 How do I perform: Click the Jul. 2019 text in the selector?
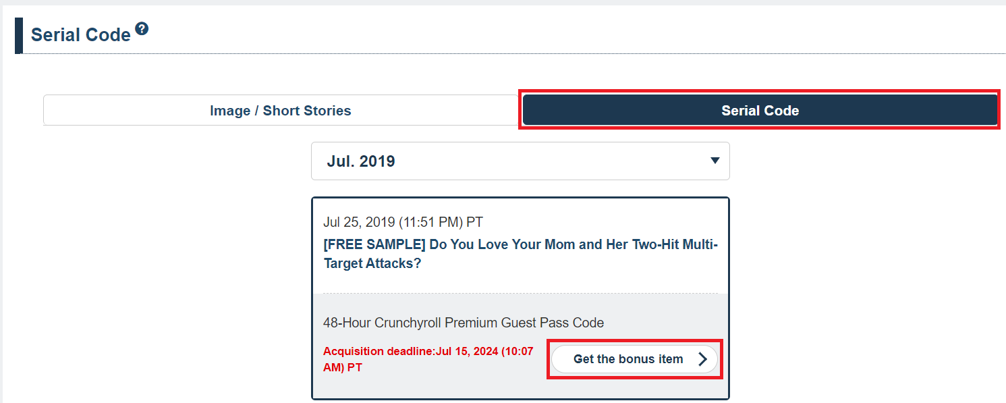(361, 161)
